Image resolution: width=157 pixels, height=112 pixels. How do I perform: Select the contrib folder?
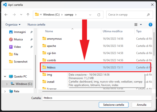click(x=52, y=60)
